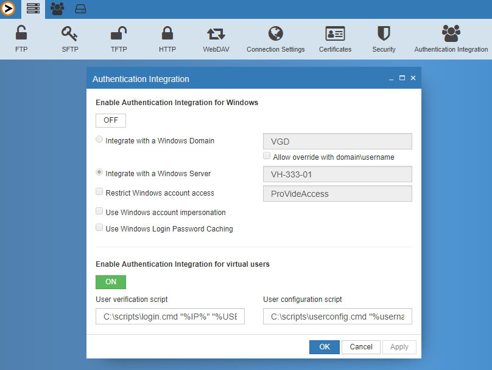Screen dimensions: 492x370
Task: Check Restrict Windows account access
Action: coord(99,191)
